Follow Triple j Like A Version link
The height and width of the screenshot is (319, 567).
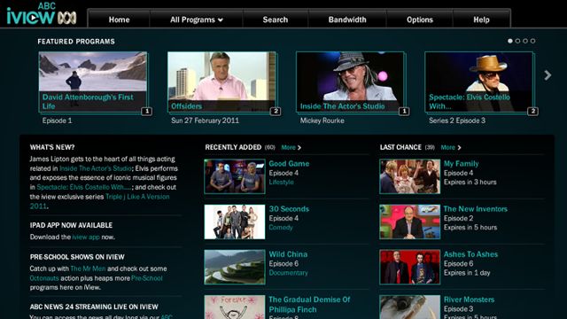coord(137,197)
